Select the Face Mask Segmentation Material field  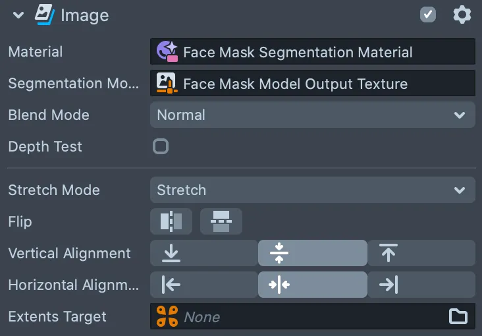click(x=313, y=51)
